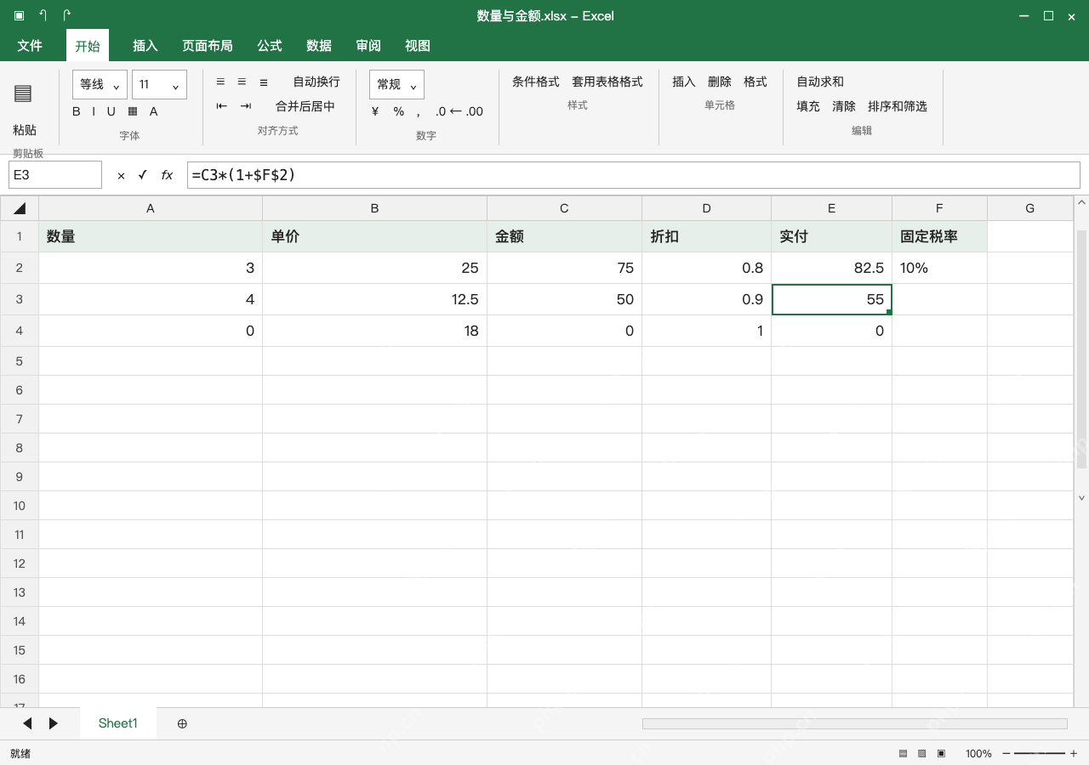1089x765 pixels.
Task: Switch to the 公式 tab
Action: tap(270, 46)
